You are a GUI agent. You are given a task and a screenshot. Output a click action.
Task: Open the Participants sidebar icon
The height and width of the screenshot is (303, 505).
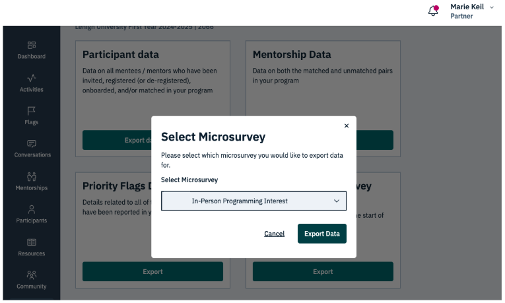tap(32, 209)
